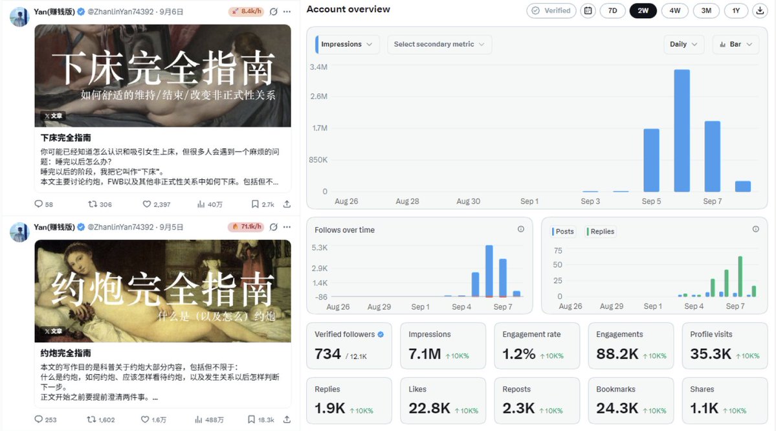Click @ZhanlinYan74392 handle on 9月6日 post

pyautogui.click(x=120, y=12)
